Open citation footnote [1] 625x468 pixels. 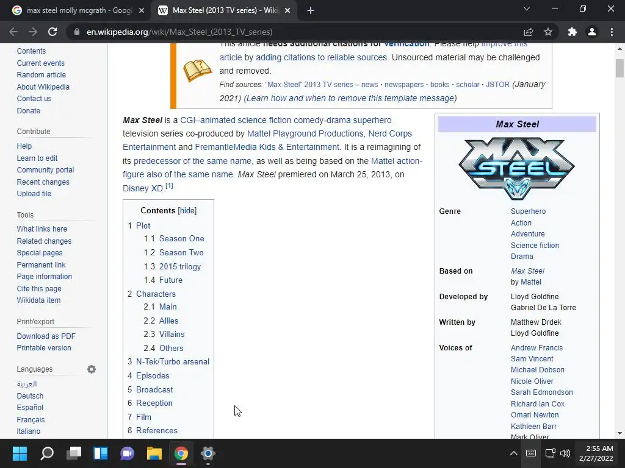click(170, 185)
